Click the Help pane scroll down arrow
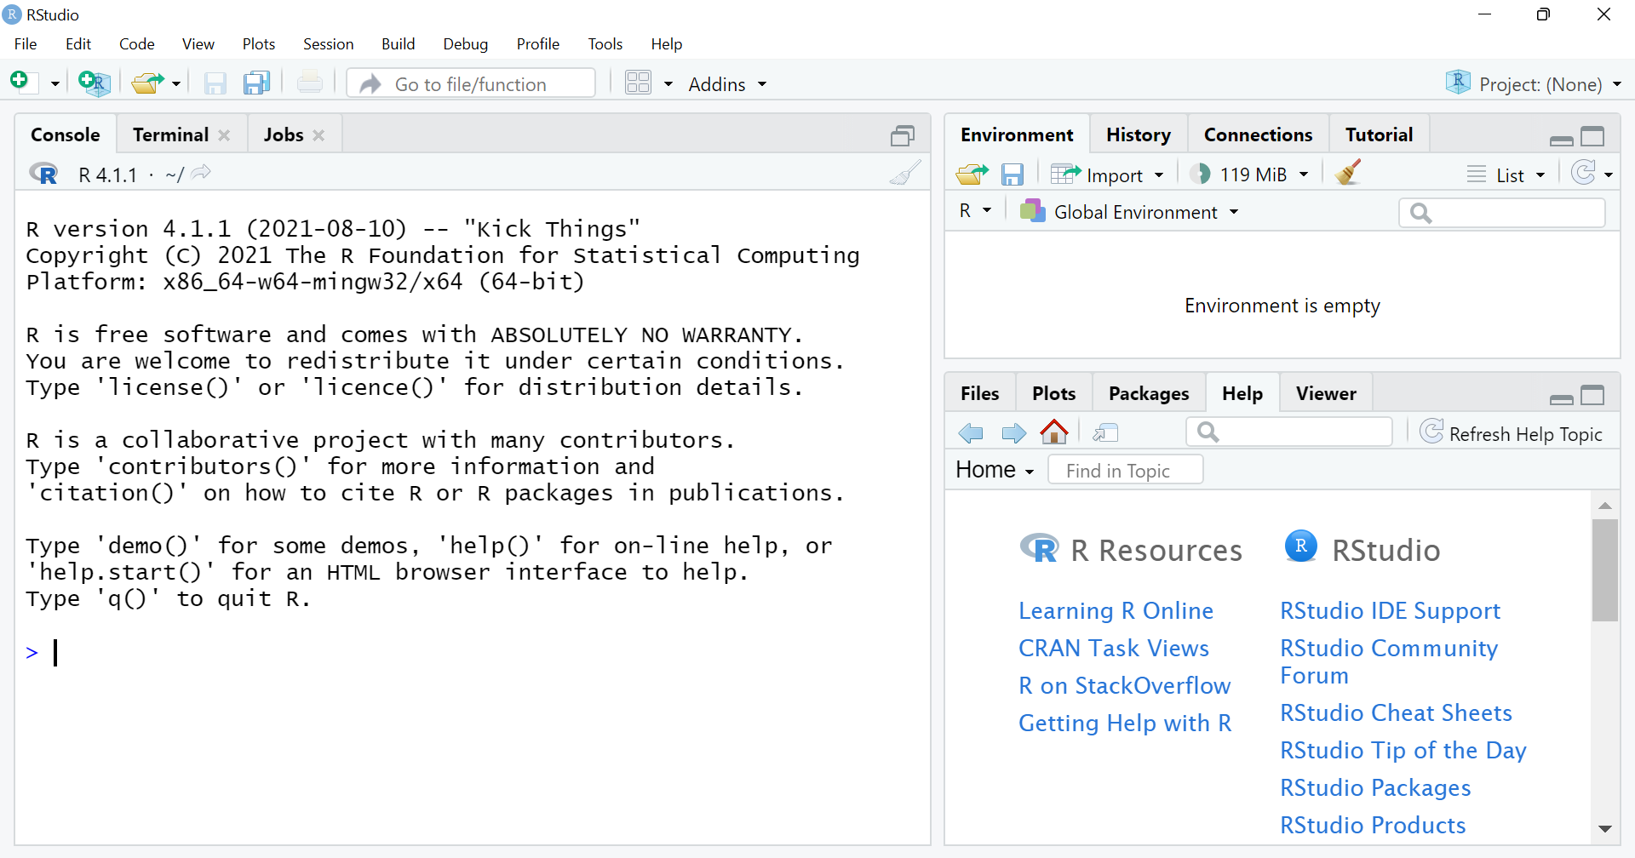This screenshot has height=858, width=1635. [1604, 828]
